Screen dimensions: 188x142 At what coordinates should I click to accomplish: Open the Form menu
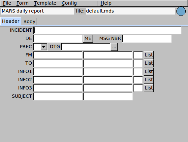coord(22,3)
